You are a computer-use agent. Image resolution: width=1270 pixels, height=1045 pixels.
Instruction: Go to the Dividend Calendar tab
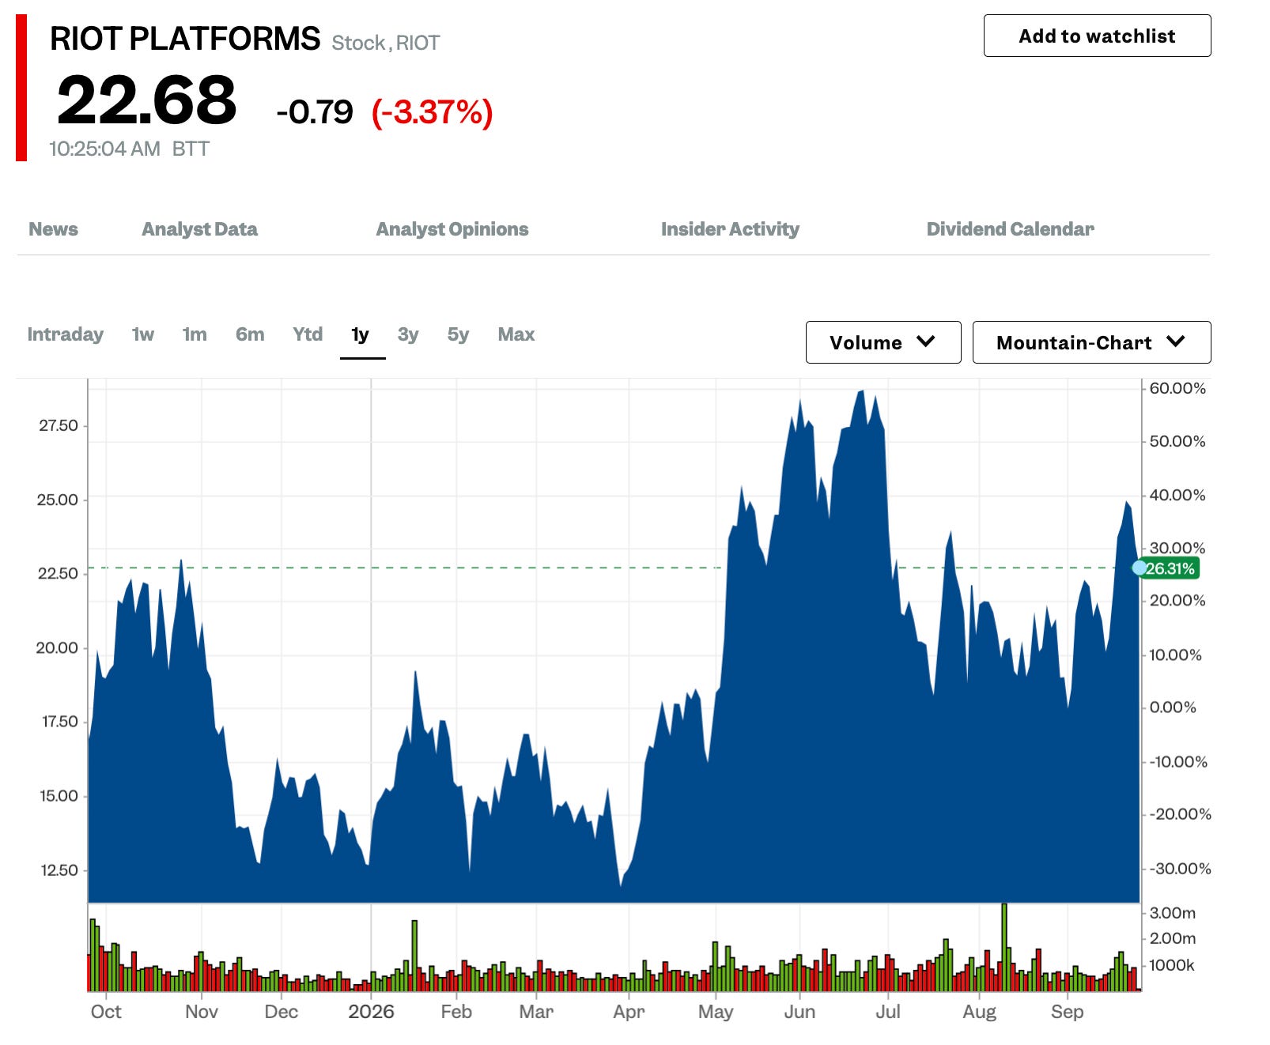click(1010, 229)
